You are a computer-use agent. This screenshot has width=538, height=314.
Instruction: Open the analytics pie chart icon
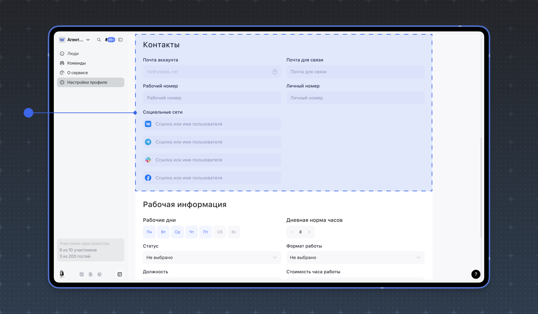coord(100,274)
